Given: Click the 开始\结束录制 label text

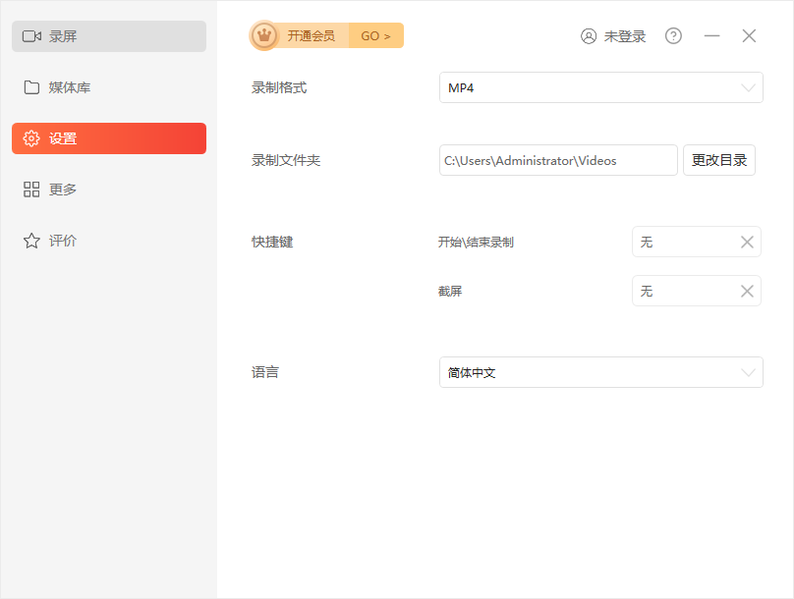Looking at the screenshot, I should tap(476, 243).
